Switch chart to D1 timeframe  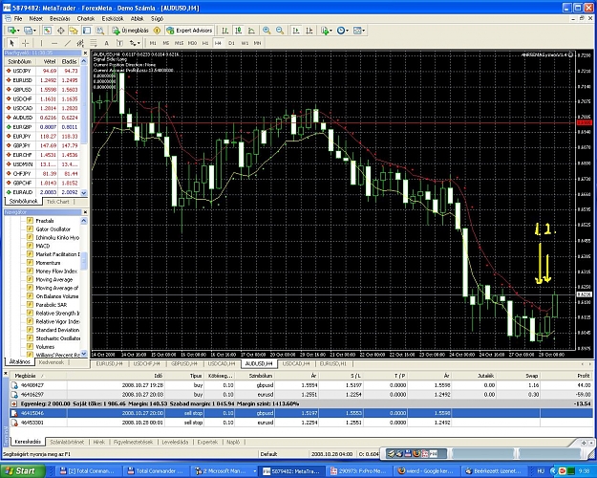tap(231, 43)
